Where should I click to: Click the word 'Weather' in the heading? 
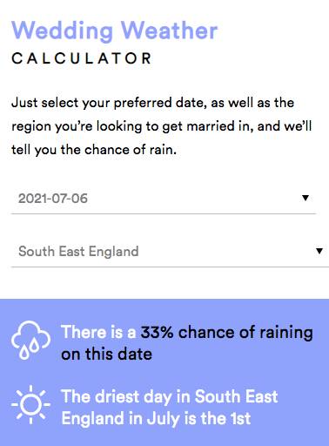tap(169, 30)
